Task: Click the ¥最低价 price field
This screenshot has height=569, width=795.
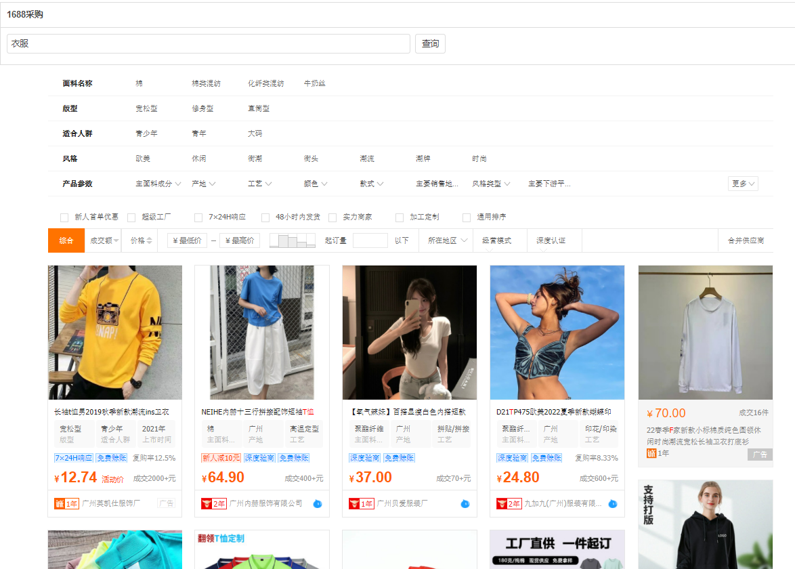Action: [187, 240]
